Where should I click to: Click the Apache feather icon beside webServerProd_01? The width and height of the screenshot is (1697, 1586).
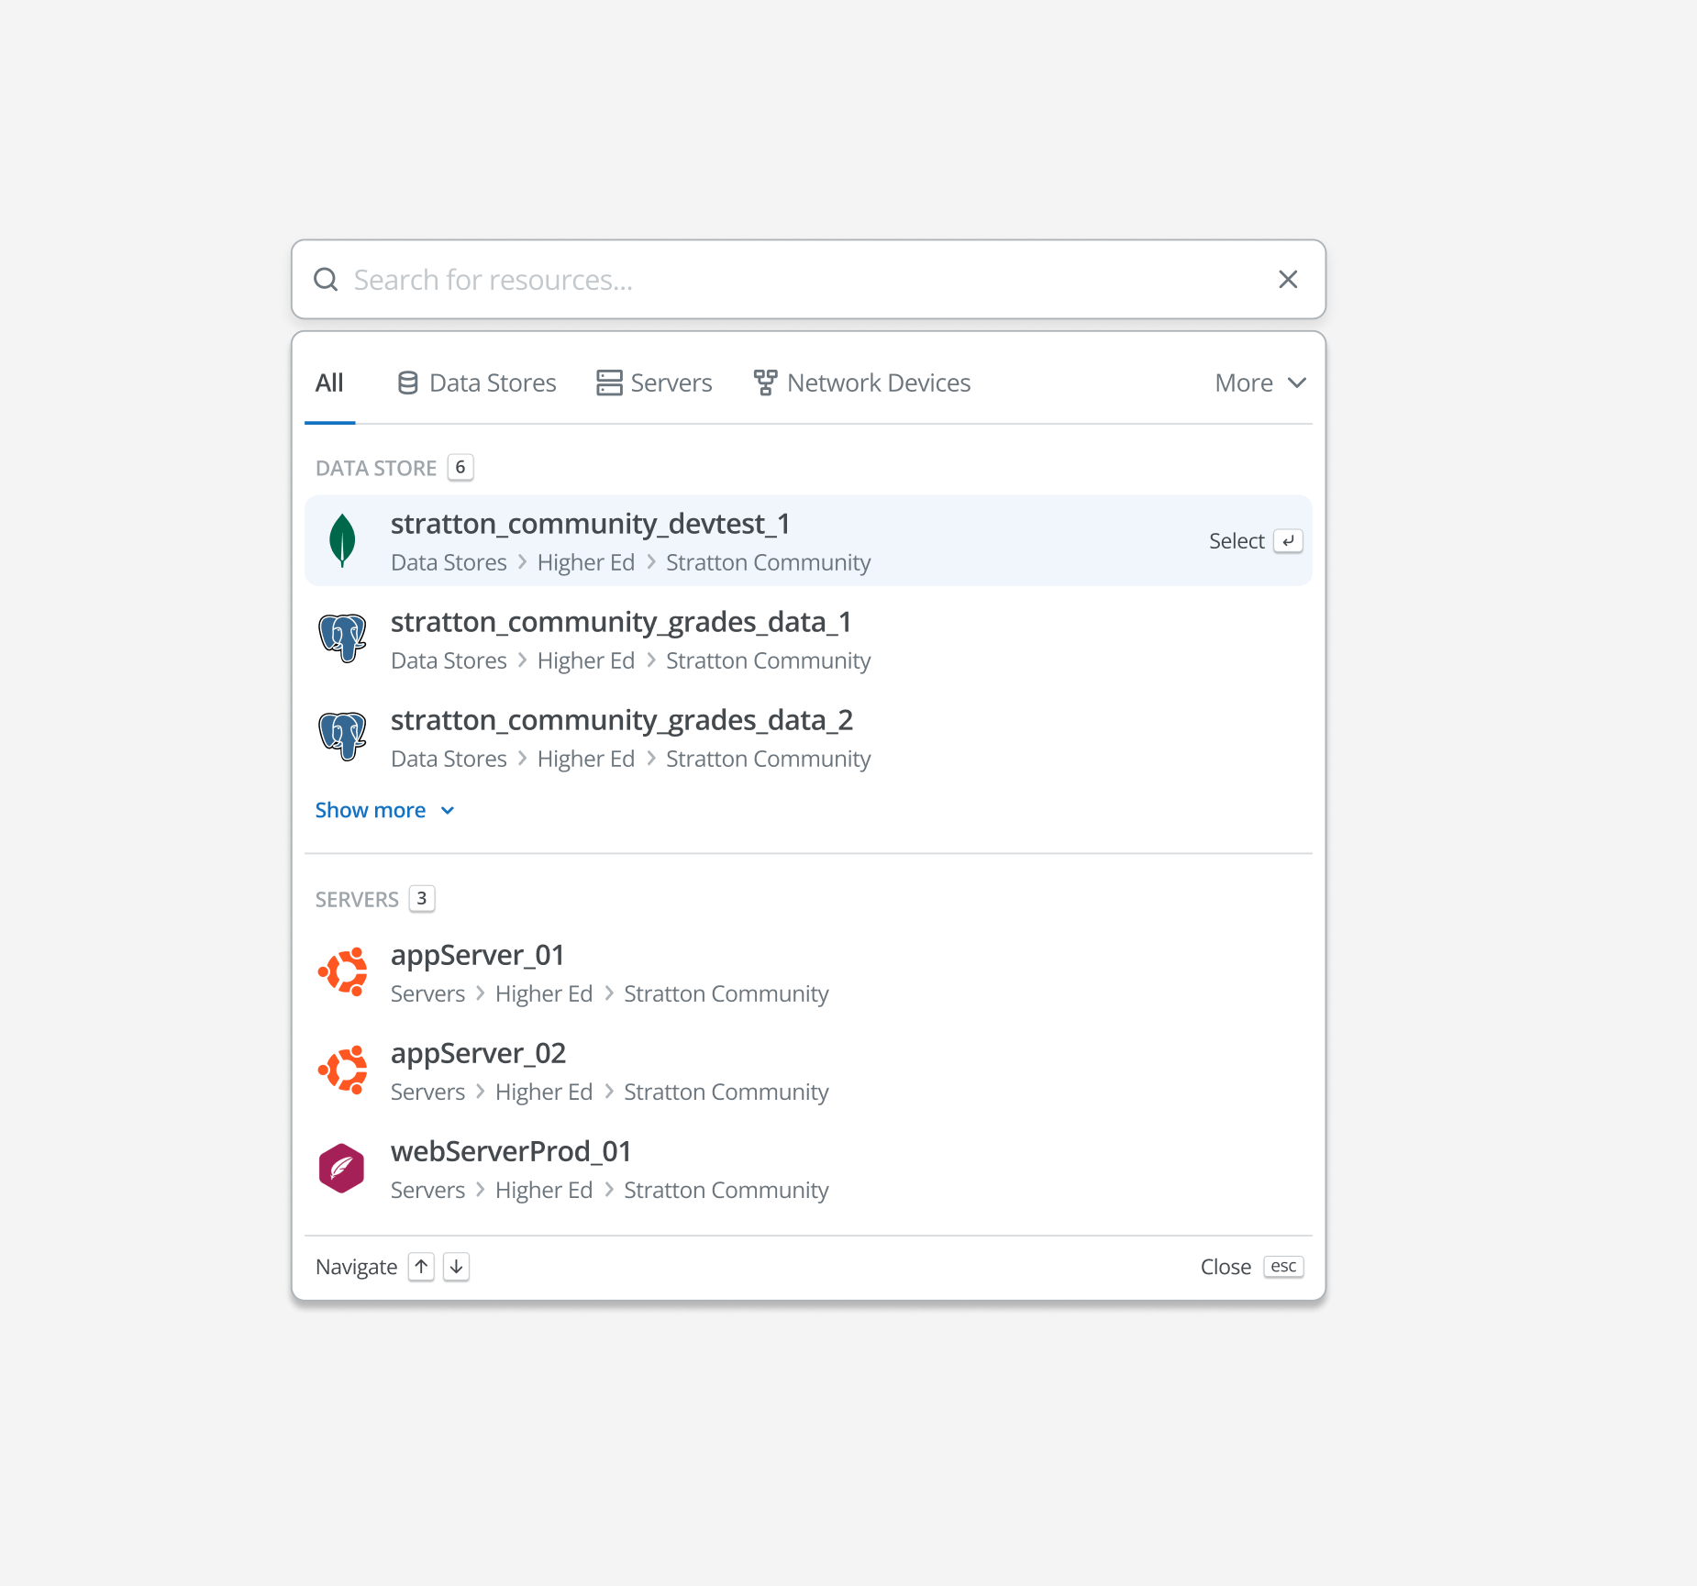(x=342, y=1168)
